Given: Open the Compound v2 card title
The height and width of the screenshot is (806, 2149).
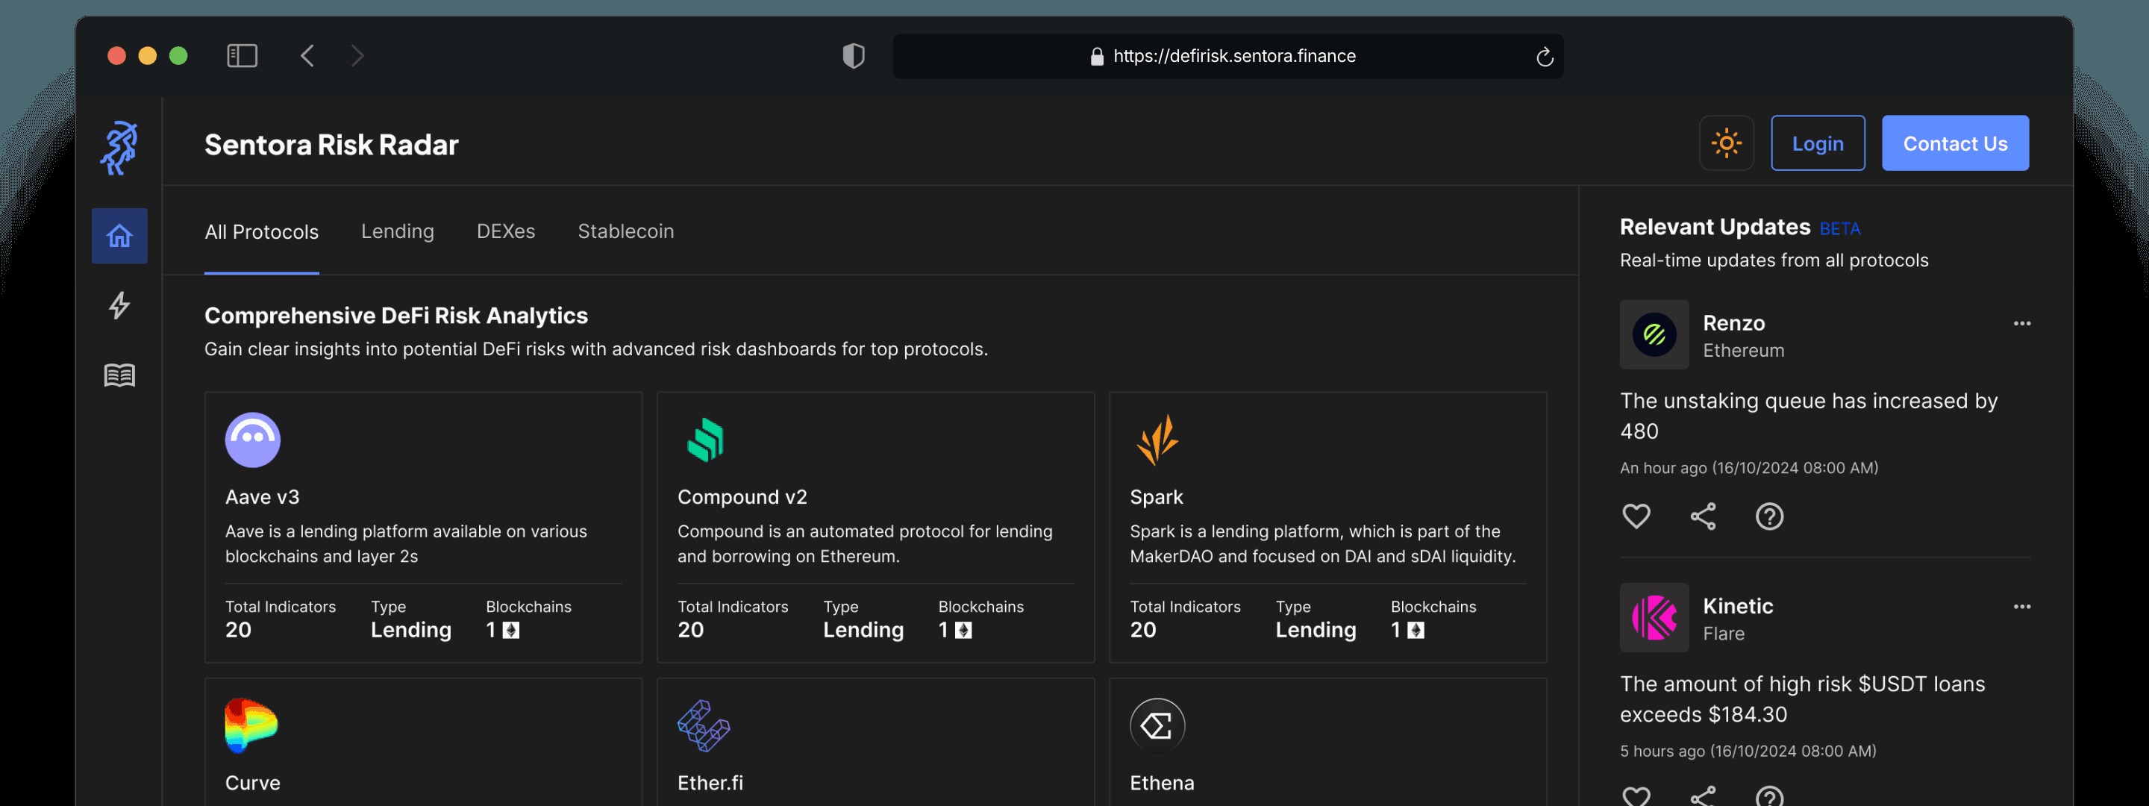Looking at the screenshot, I should 742,497.
